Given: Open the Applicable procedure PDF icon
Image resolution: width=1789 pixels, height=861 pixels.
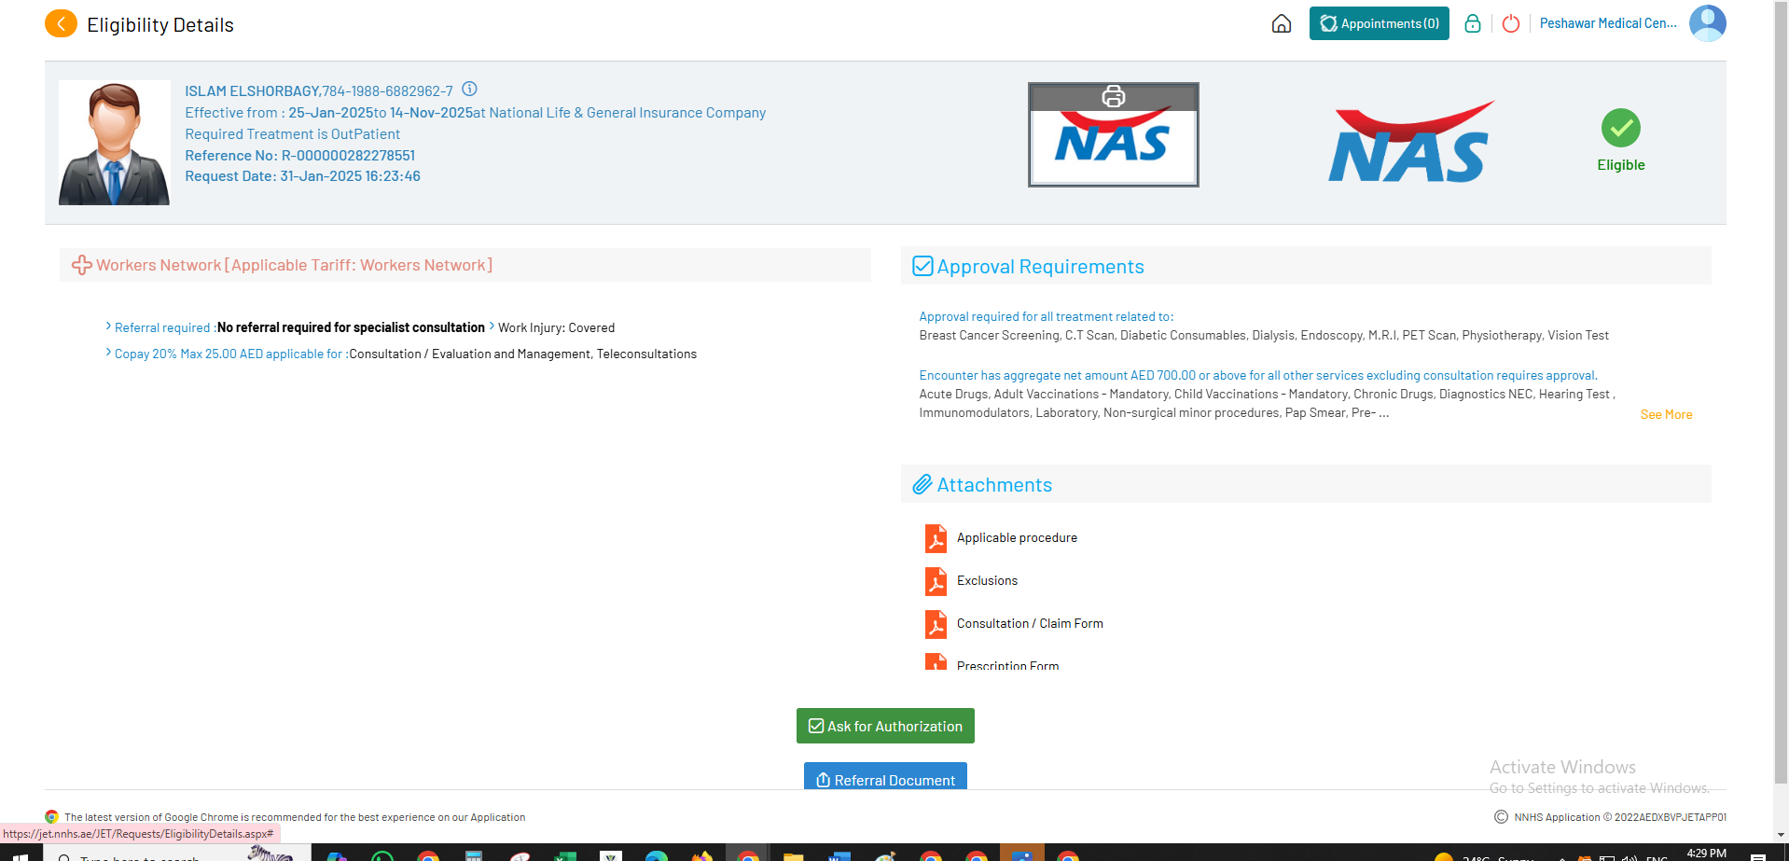Looking at the screenshot, I should pyautogui.click(x=936, y=538).
